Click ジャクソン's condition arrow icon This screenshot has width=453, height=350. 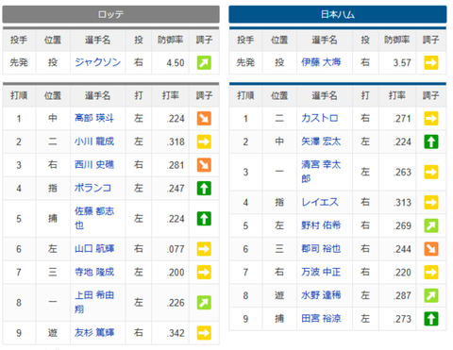(204, 62)
